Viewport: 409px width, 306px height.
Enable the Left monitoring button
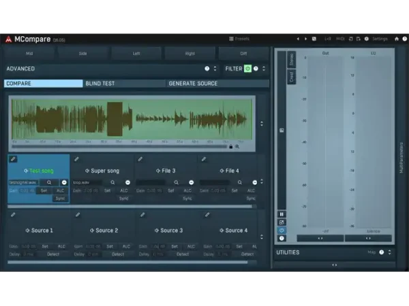click(136, 53)
